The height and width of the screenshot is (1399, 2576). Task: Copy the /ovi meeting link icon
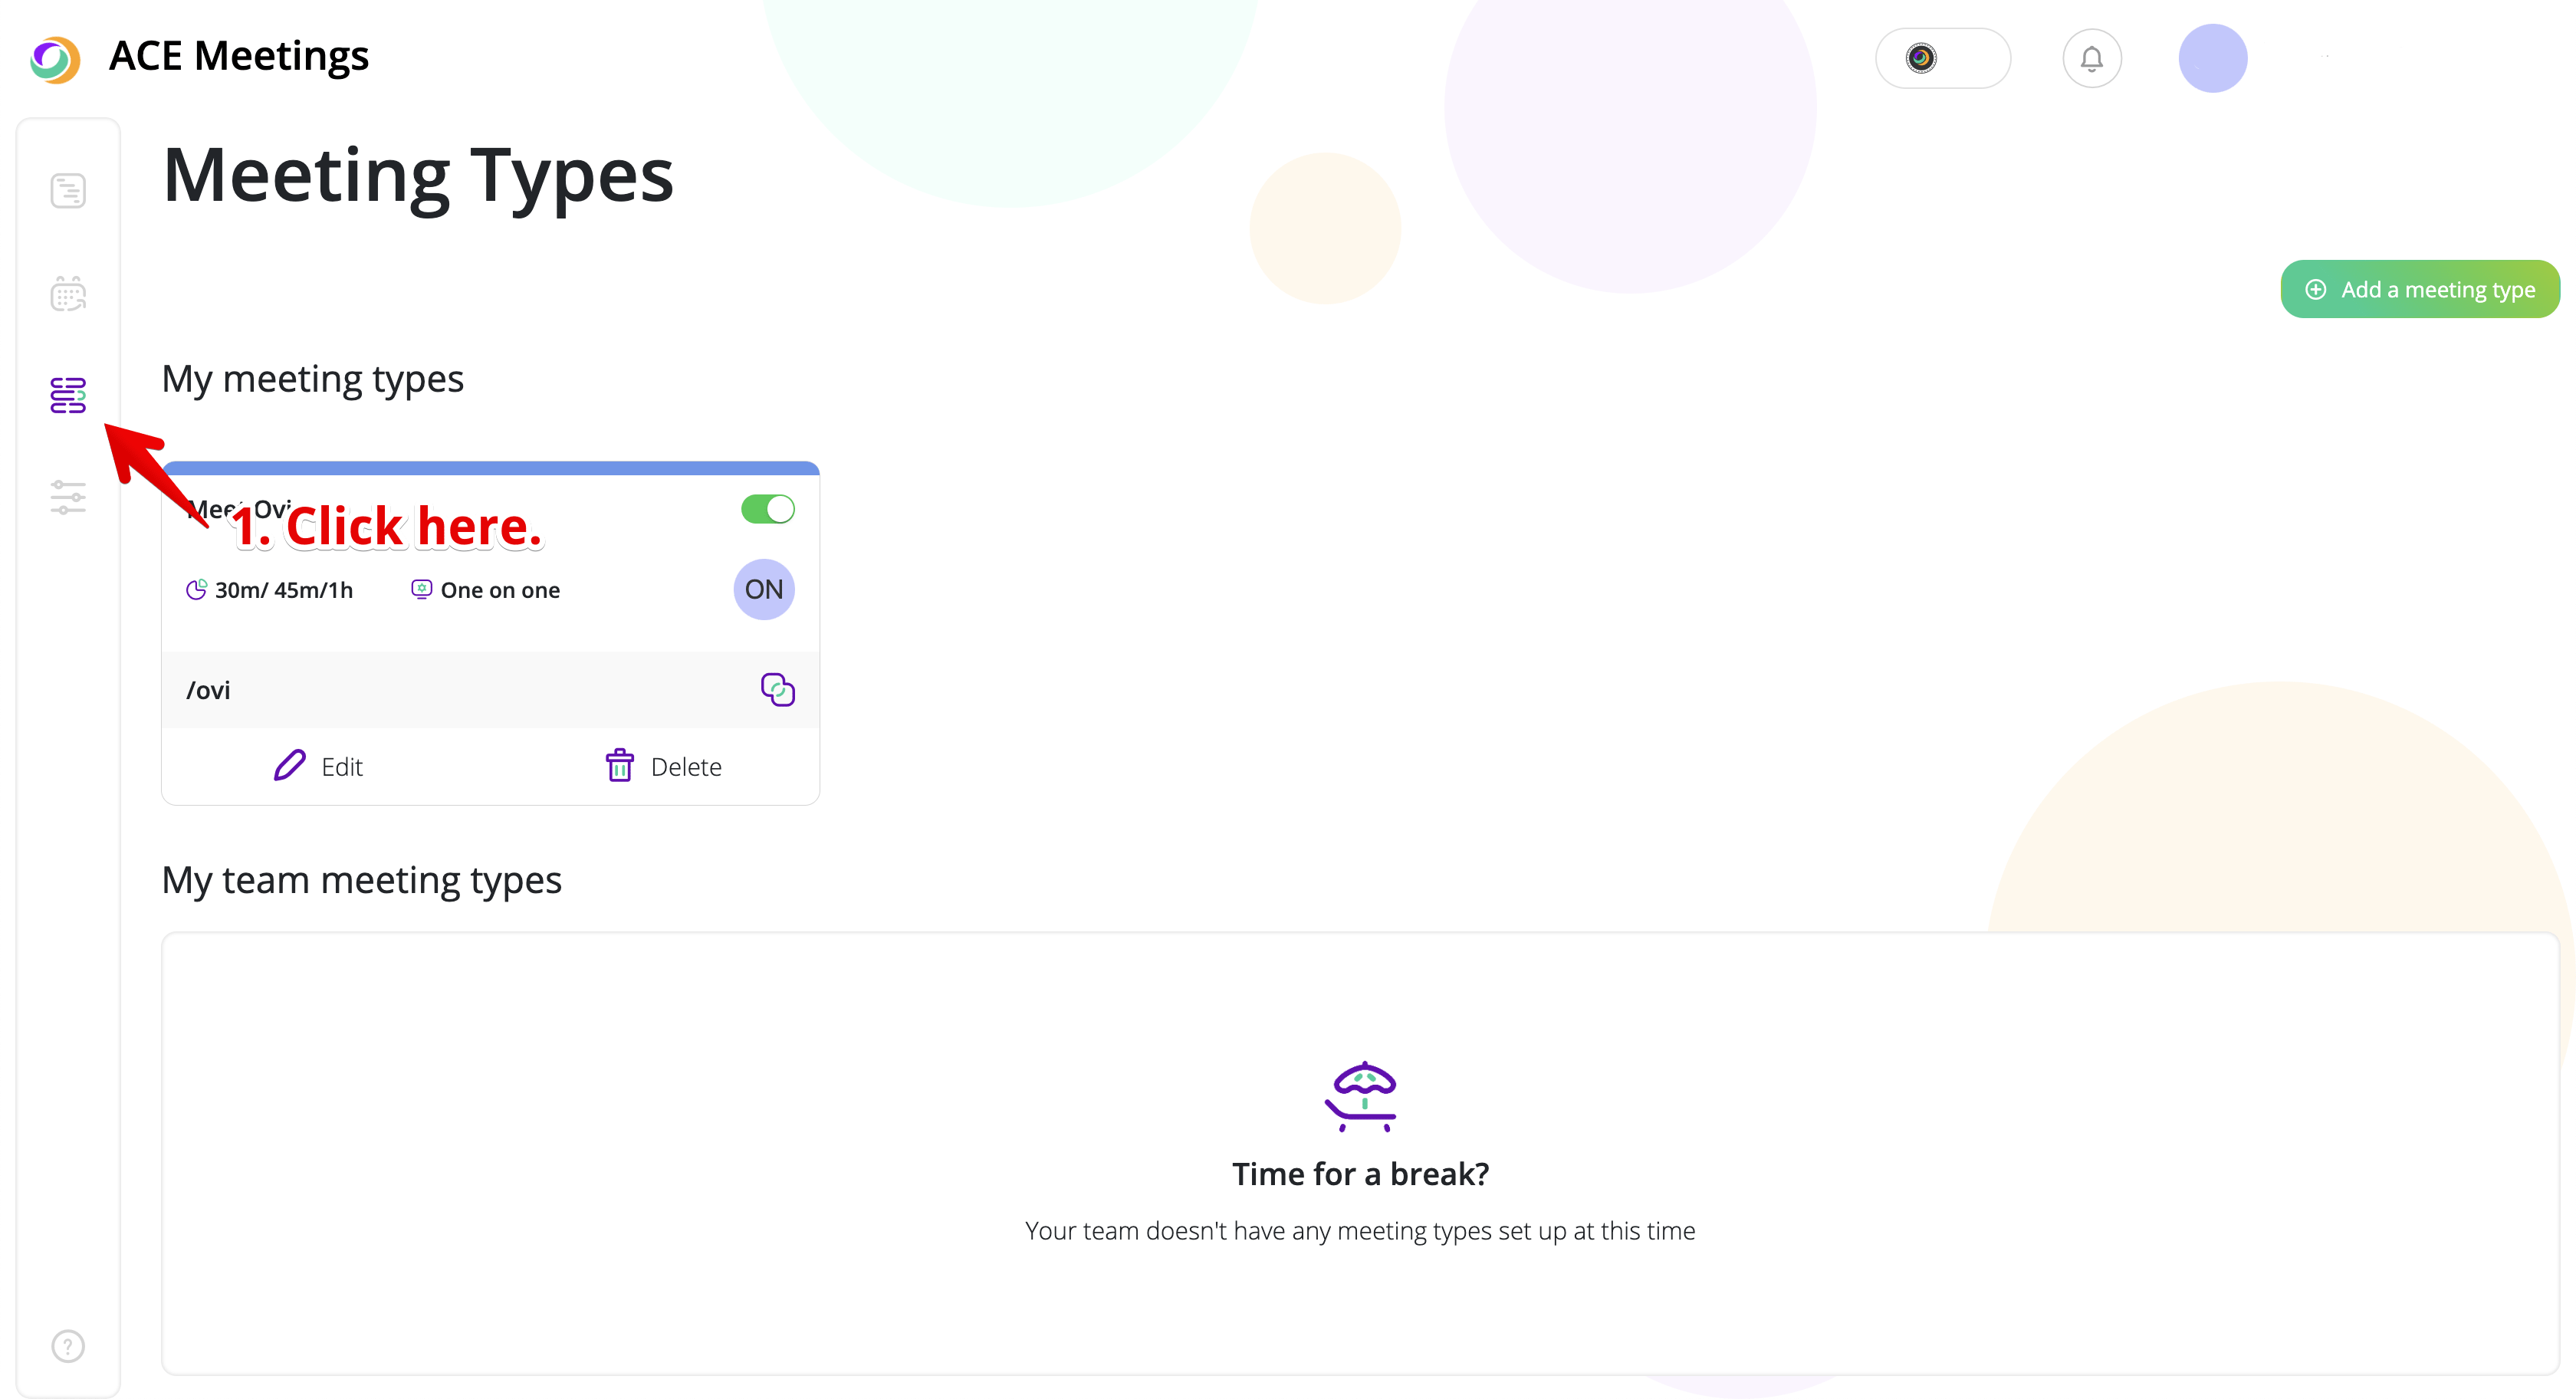click(777, 690)
